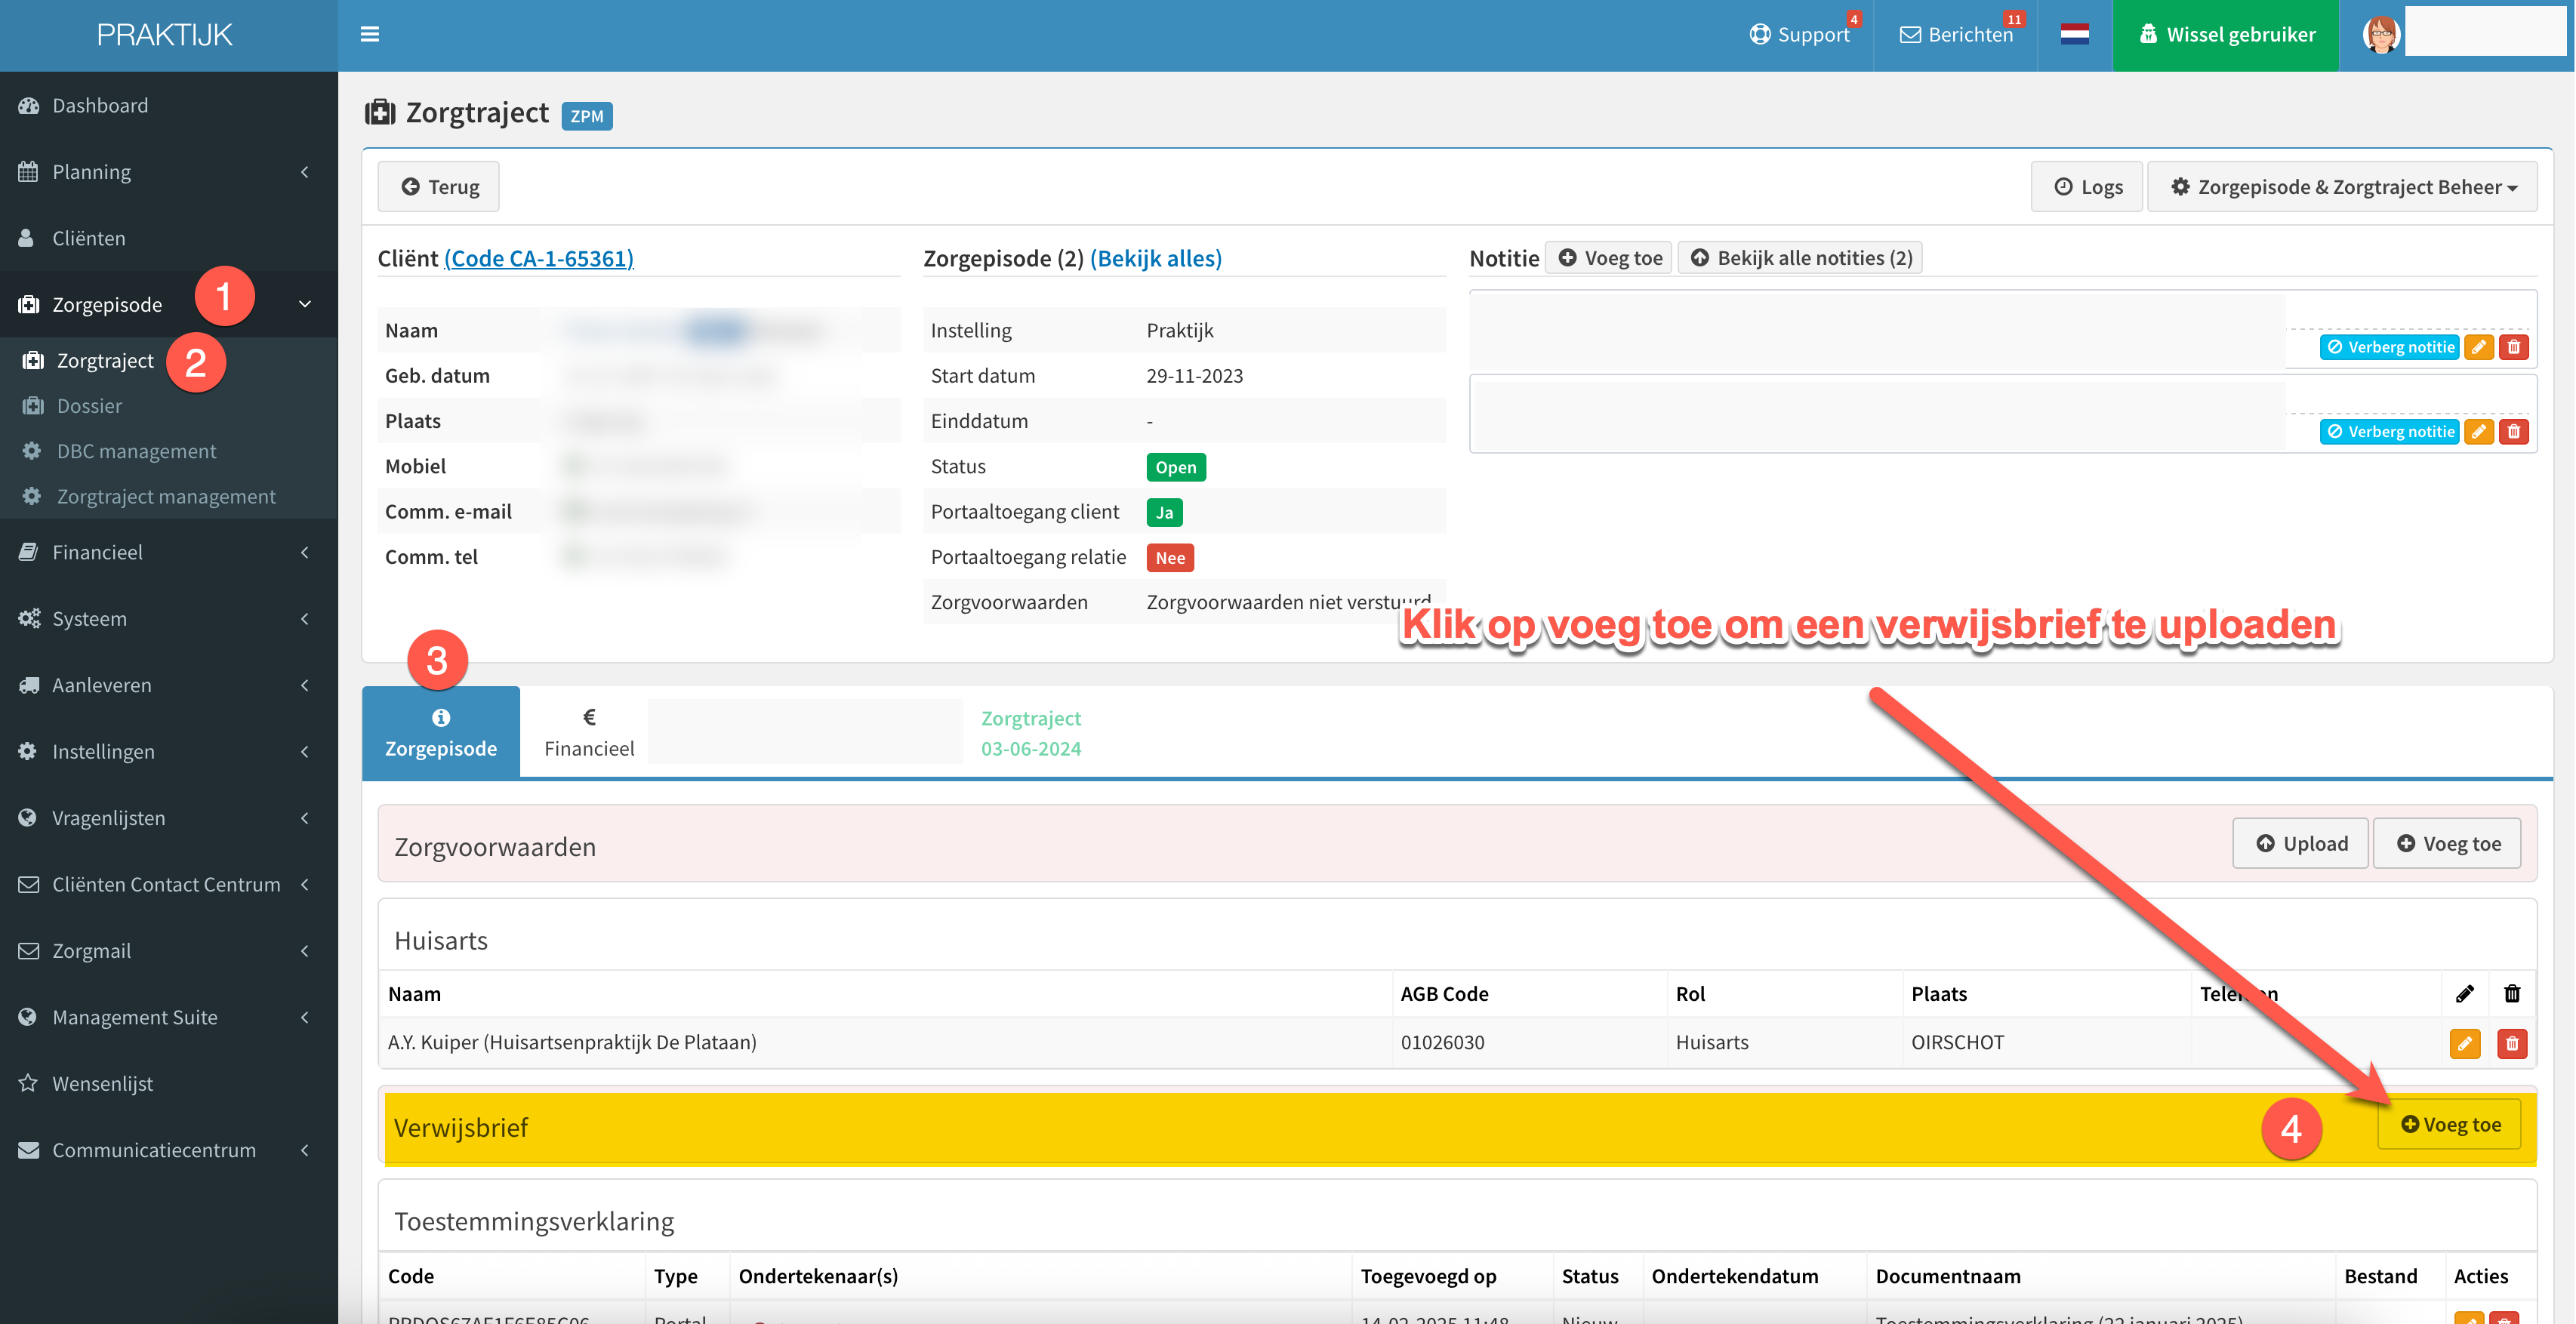Go to Dashboard in the sidebar
The width and height of the screenshot is (2576, 1324).
(100, 105)
